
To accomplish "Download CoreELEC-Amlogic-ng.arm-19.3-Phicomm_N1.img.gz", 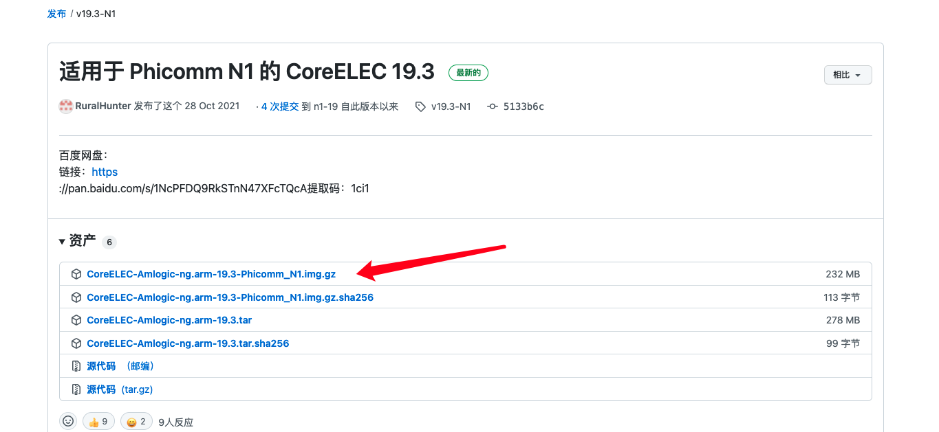I will (x=211, y=274).
